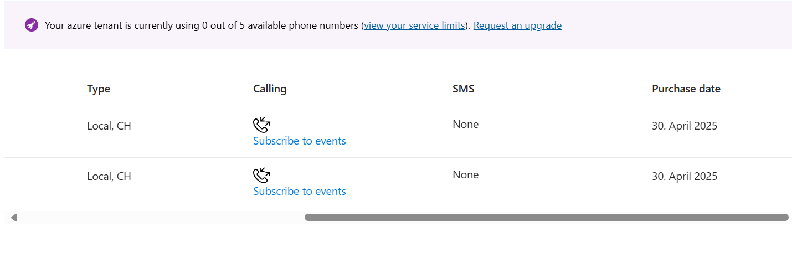The width and height of the screenshot is (792, 268).
Task: Open Subscribe to events in first row
Action: point(300,141)
